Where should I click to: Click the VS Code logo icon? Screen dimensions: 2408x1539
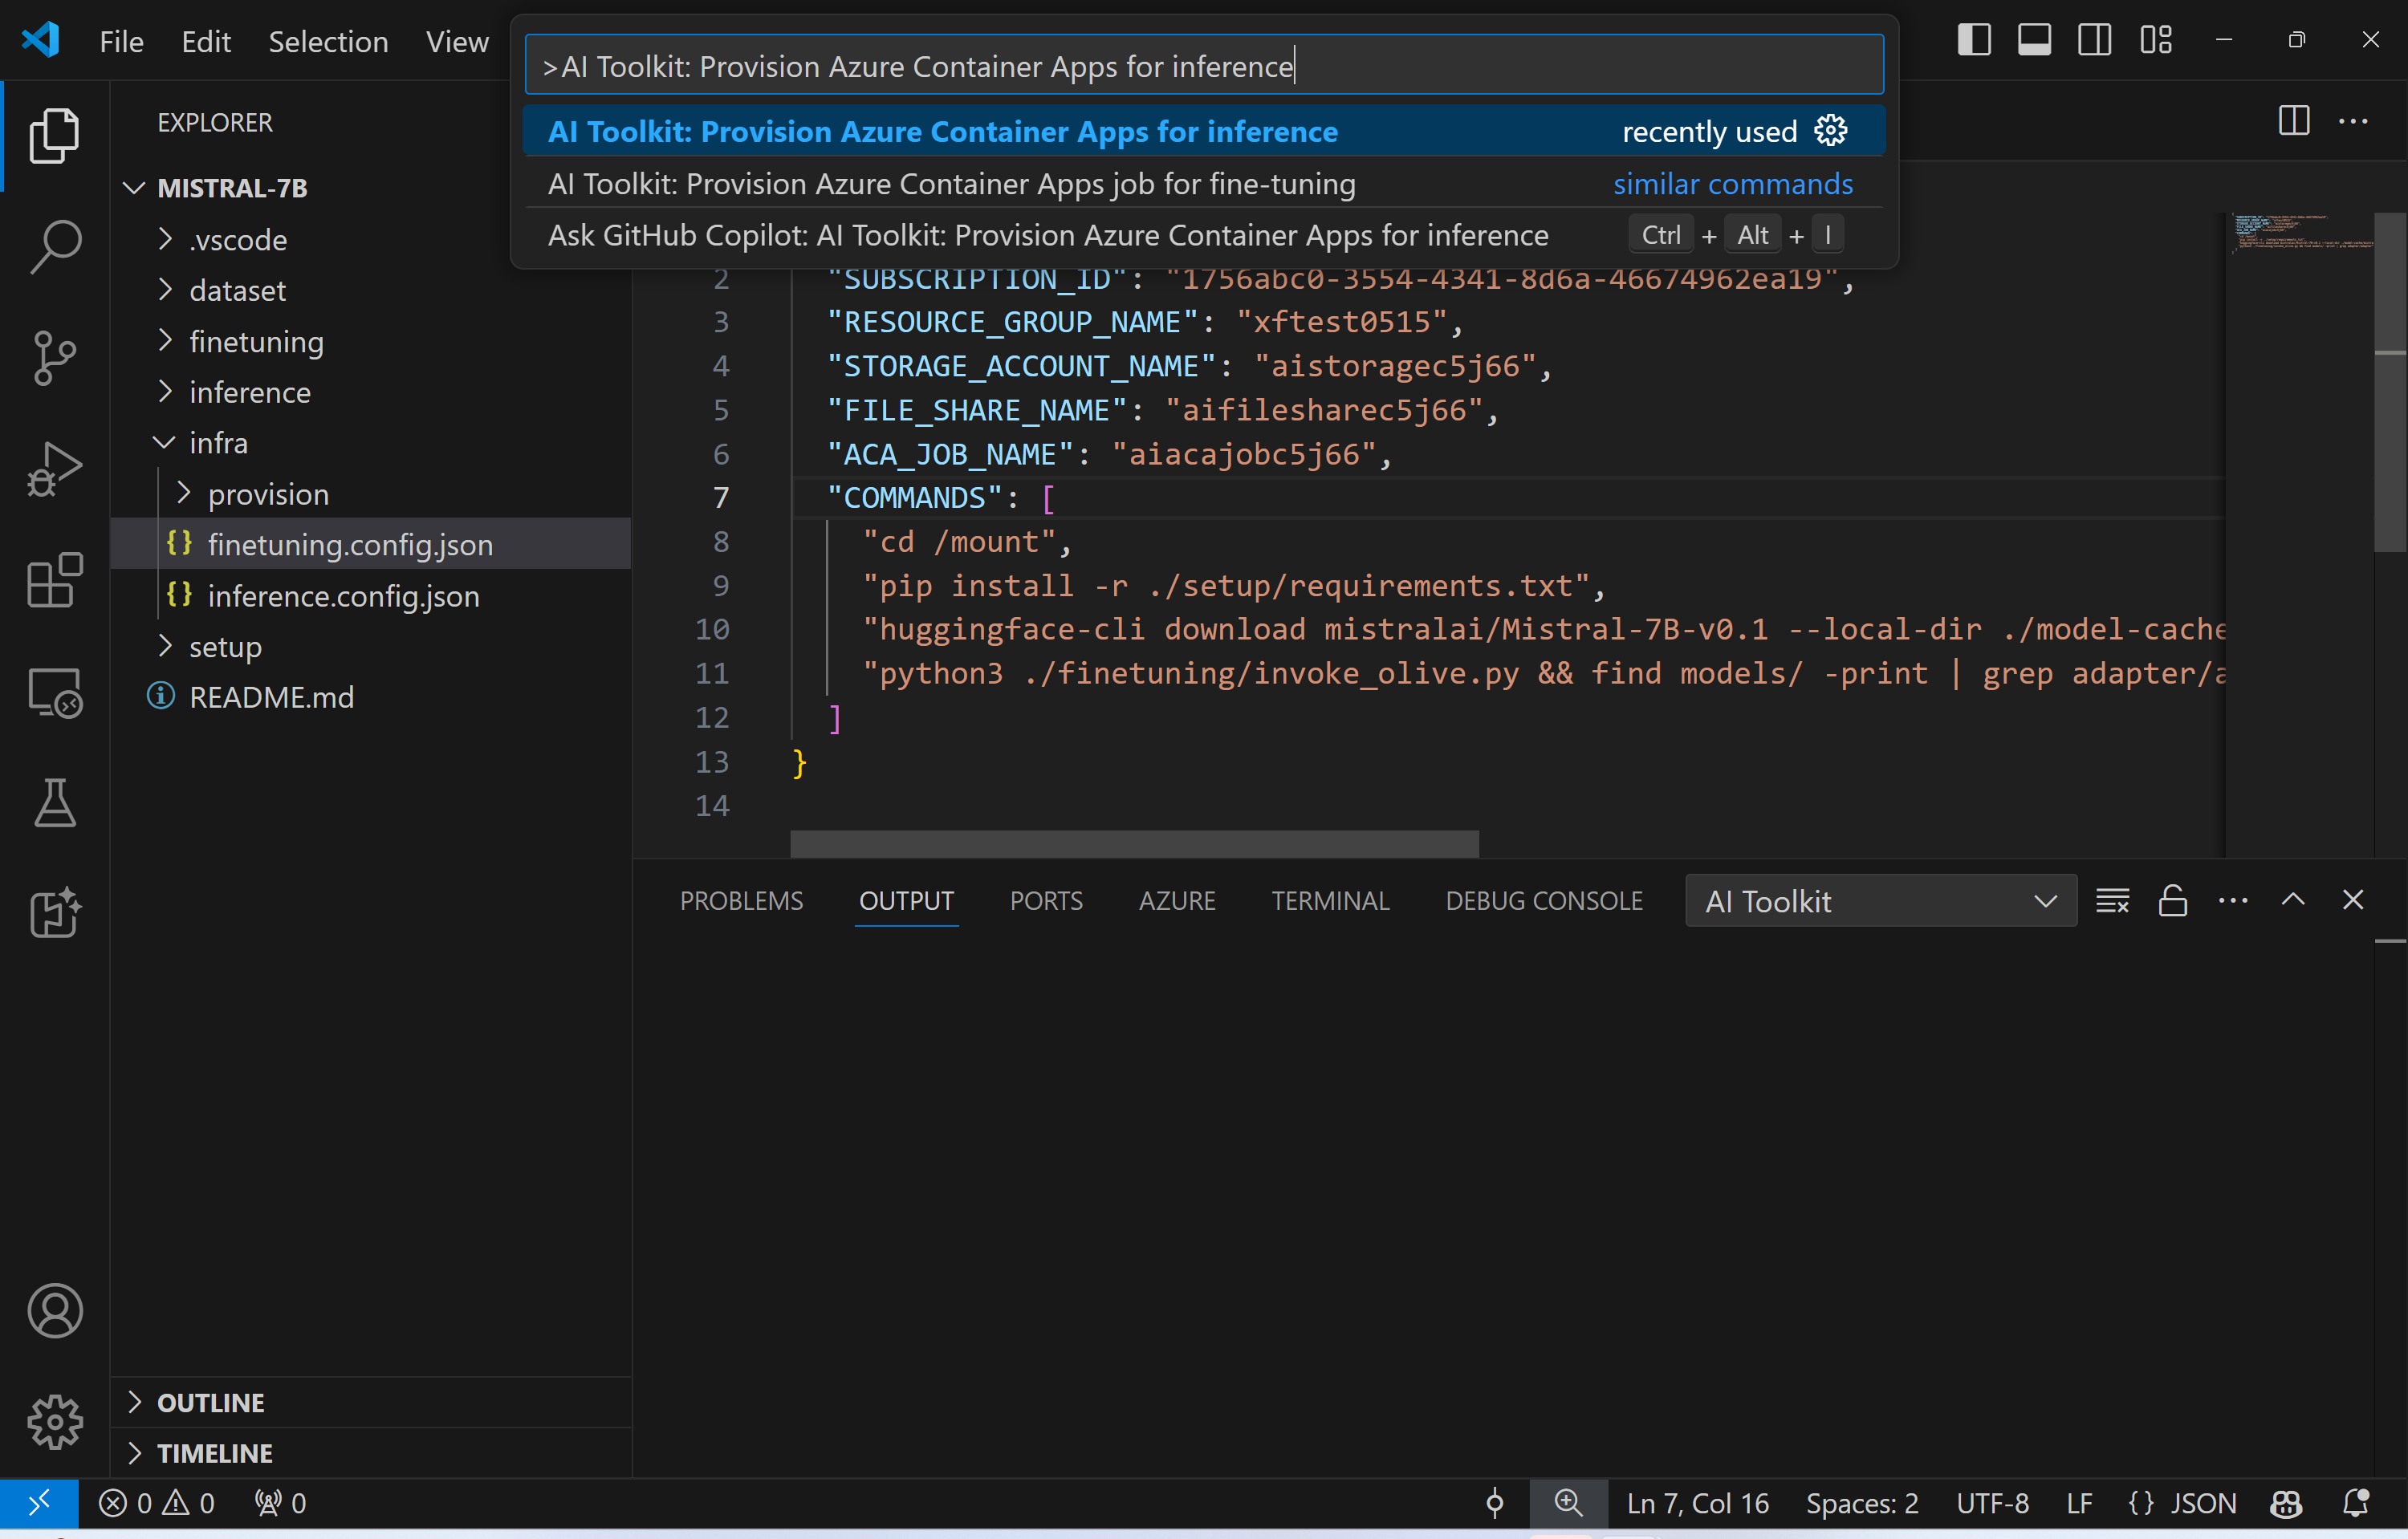tap(40, 40)
